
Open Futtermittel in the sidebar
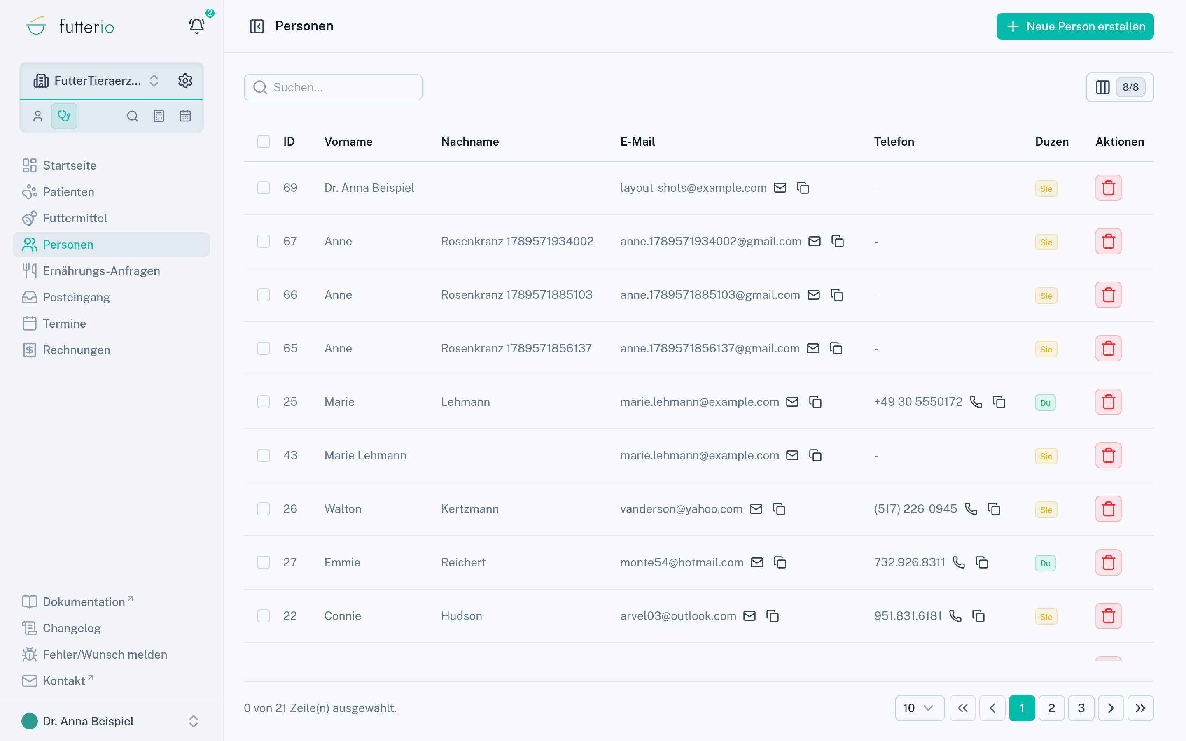(111, 218)
